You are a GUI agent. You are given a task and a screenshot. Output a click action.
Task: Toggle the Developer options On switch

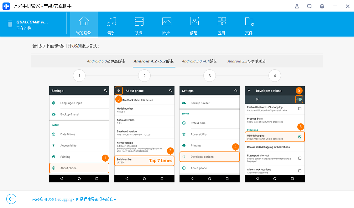pyautogui.click(x=299, y=99)
